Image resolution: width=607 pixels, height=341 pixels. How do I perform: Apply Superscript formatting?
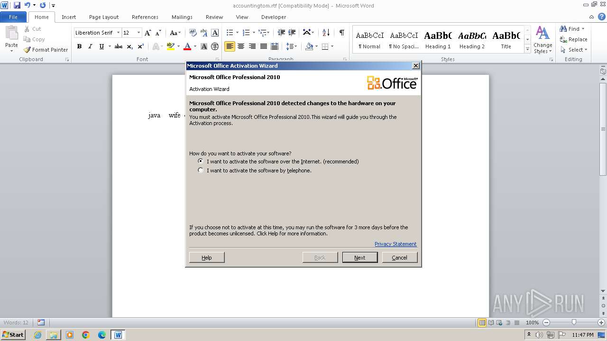141,46
